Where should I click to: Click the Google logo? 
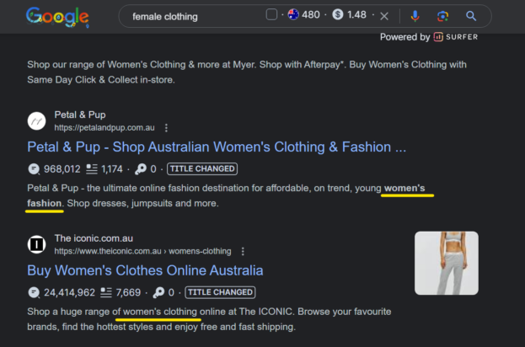[x=57, y=16]
